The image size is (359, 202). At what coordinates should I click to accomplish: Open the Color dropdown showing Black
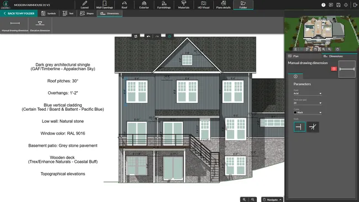[308, 112]
